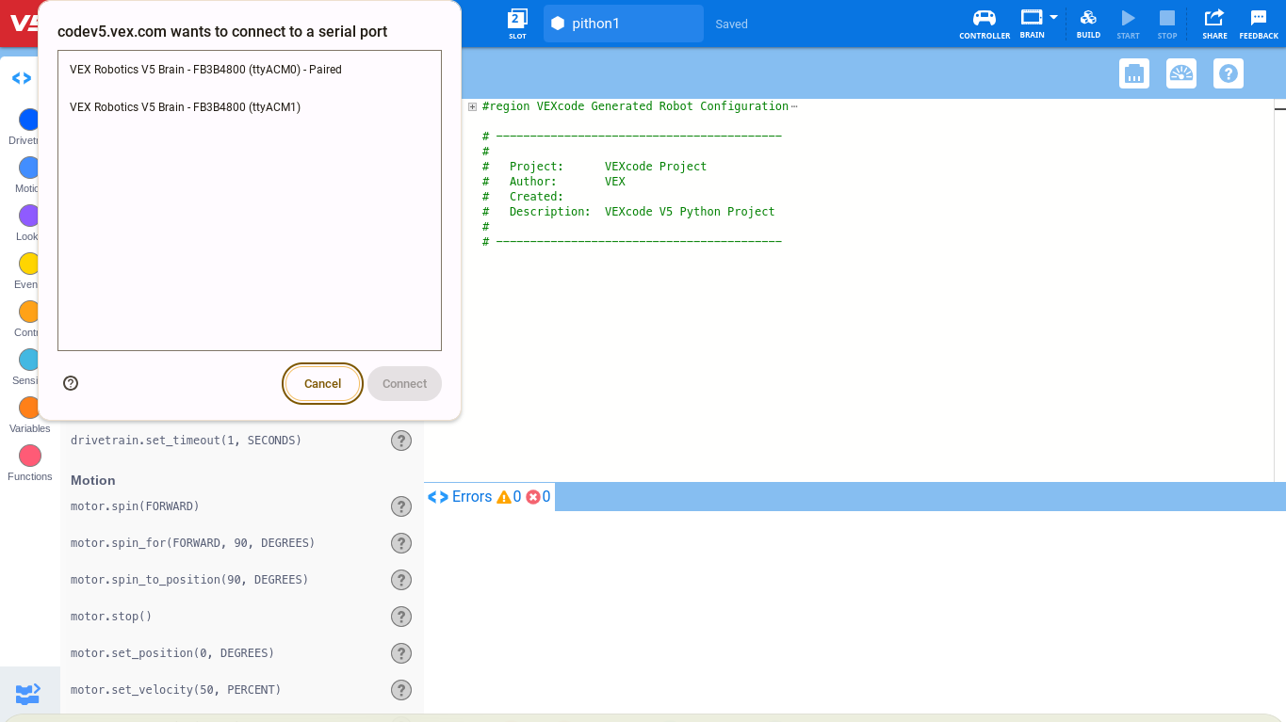This screenshot has height=722, width=1286.
Task: Open the monitor panel icon
Action: pos(1133,72)
